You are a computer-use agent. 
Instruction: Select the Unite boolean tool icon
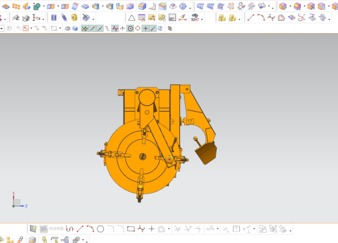(36, 6)
